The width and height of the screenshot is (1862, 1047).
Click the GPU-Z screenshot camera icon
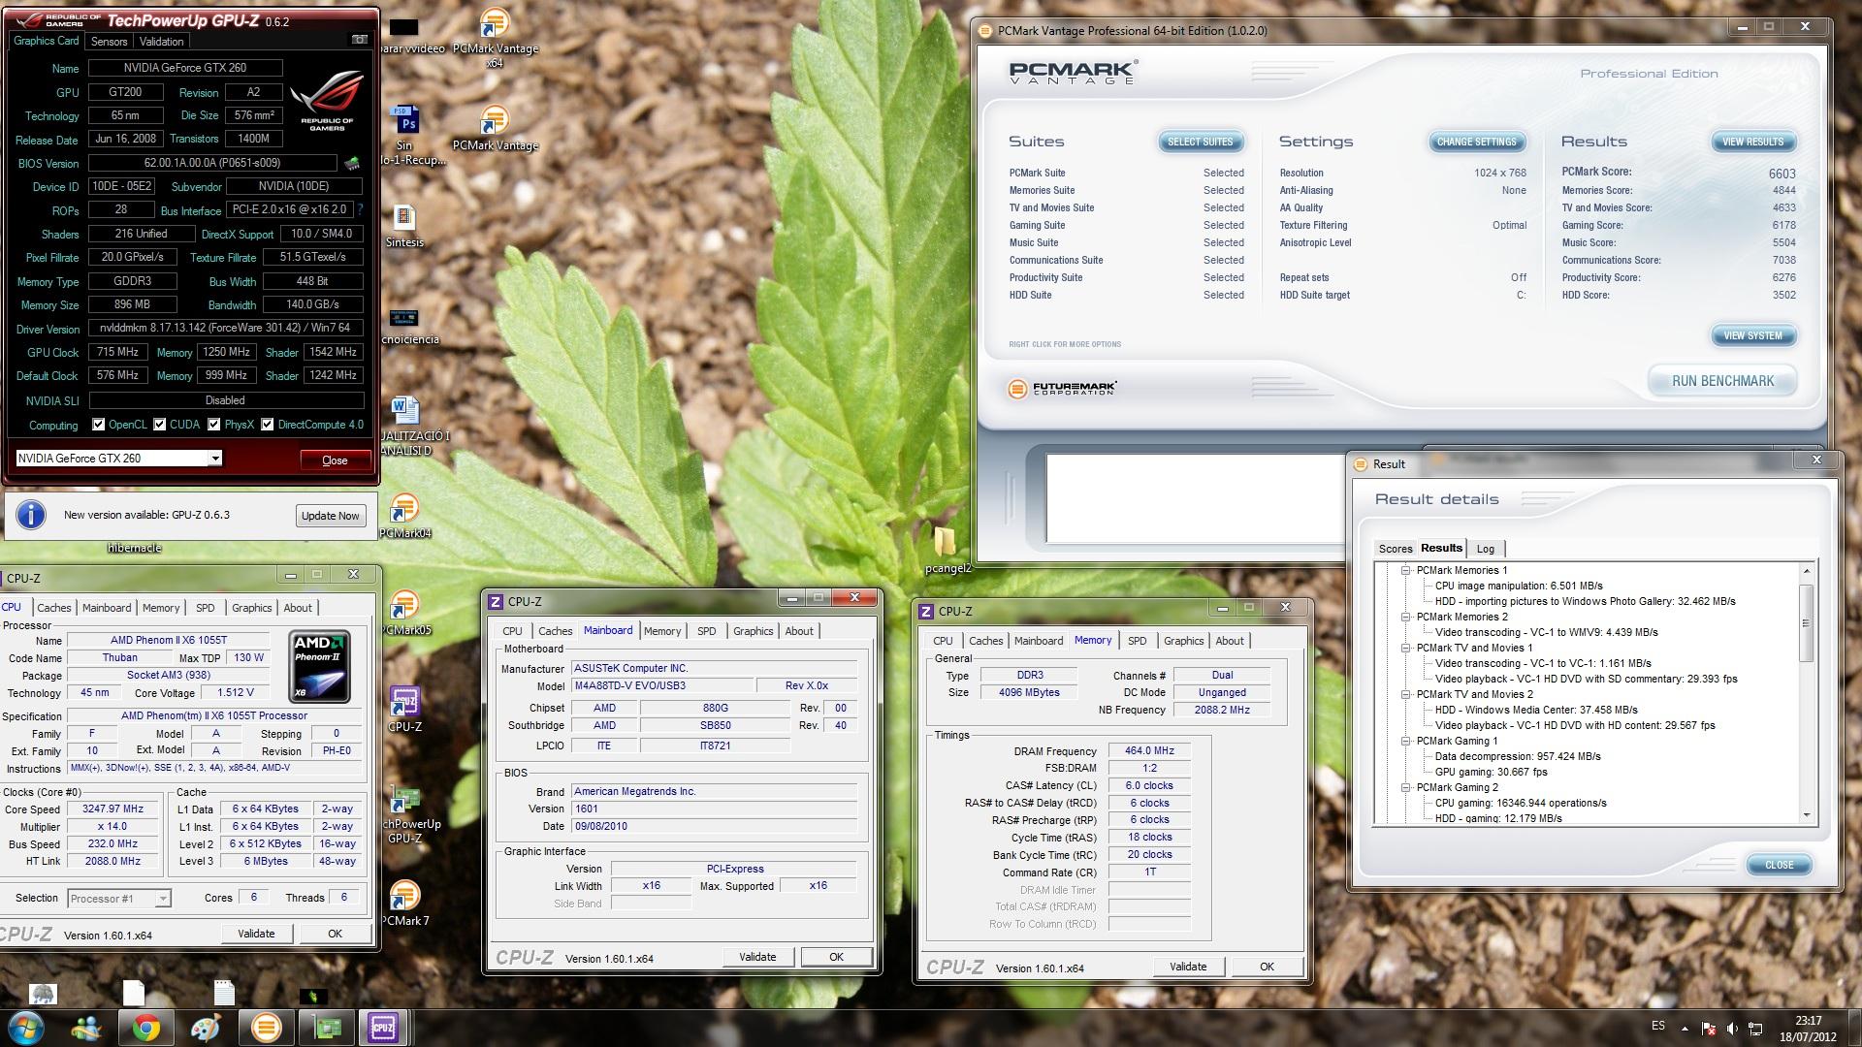tap(360, 40)
